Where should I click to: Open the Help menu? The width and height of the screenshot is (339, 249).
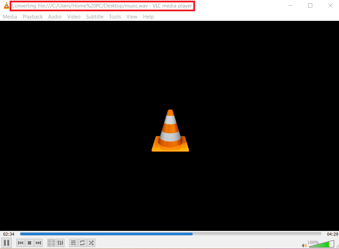148,17
